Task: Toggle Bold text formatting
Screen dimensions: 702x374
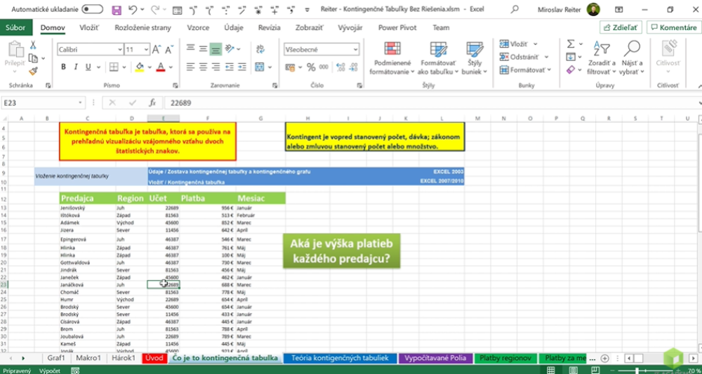Action: point(63,67)
